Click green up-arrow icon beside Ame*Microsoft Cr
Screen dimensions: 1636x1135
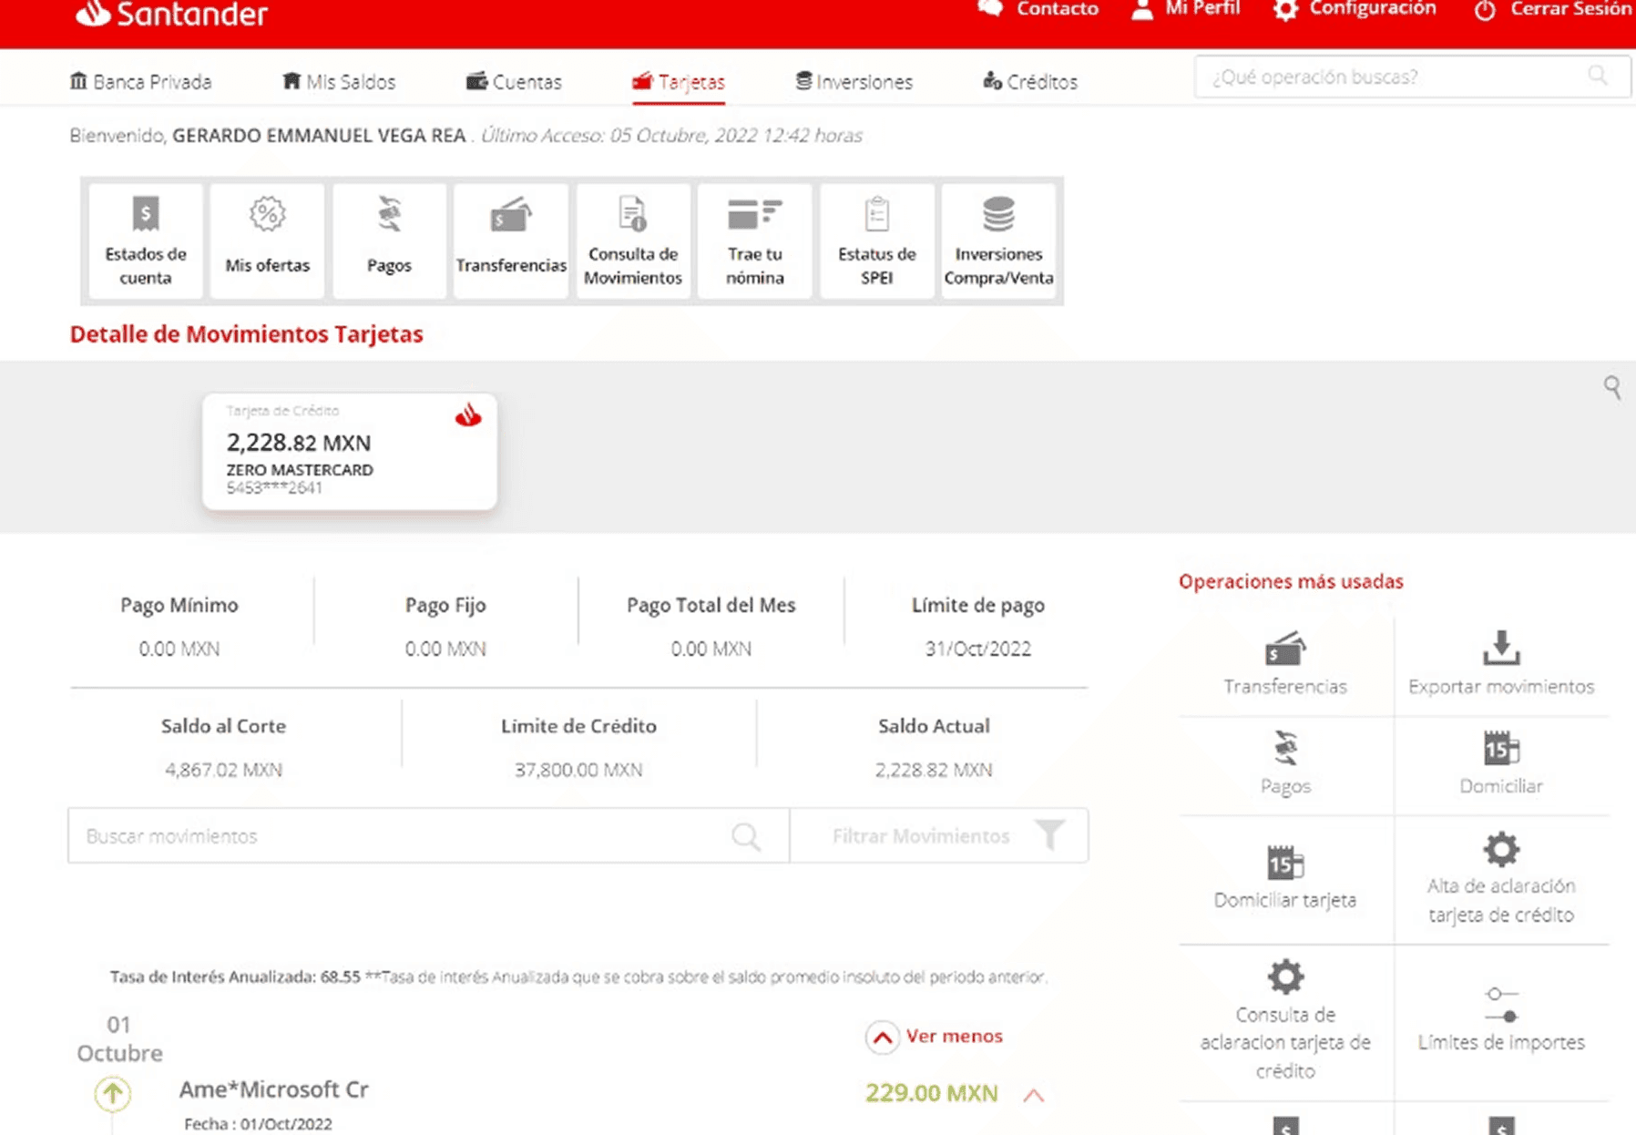pos(113,1093)
